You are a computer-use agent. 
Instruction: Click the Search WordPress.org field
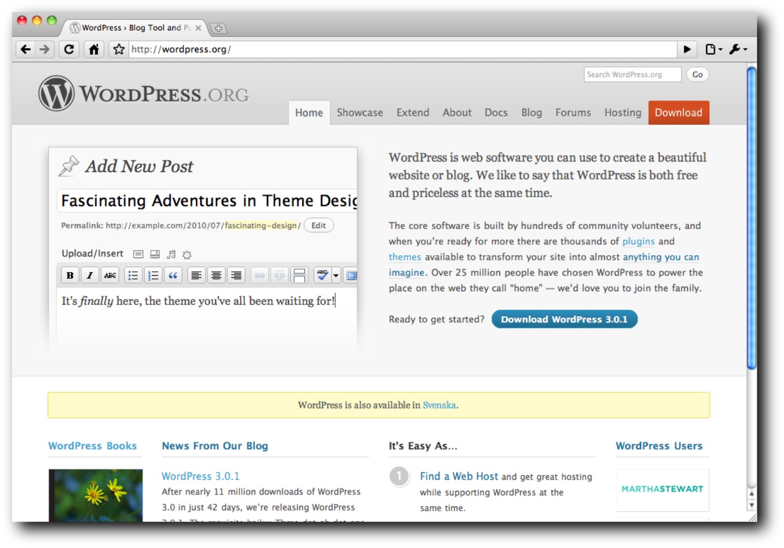tap(633, 75)
